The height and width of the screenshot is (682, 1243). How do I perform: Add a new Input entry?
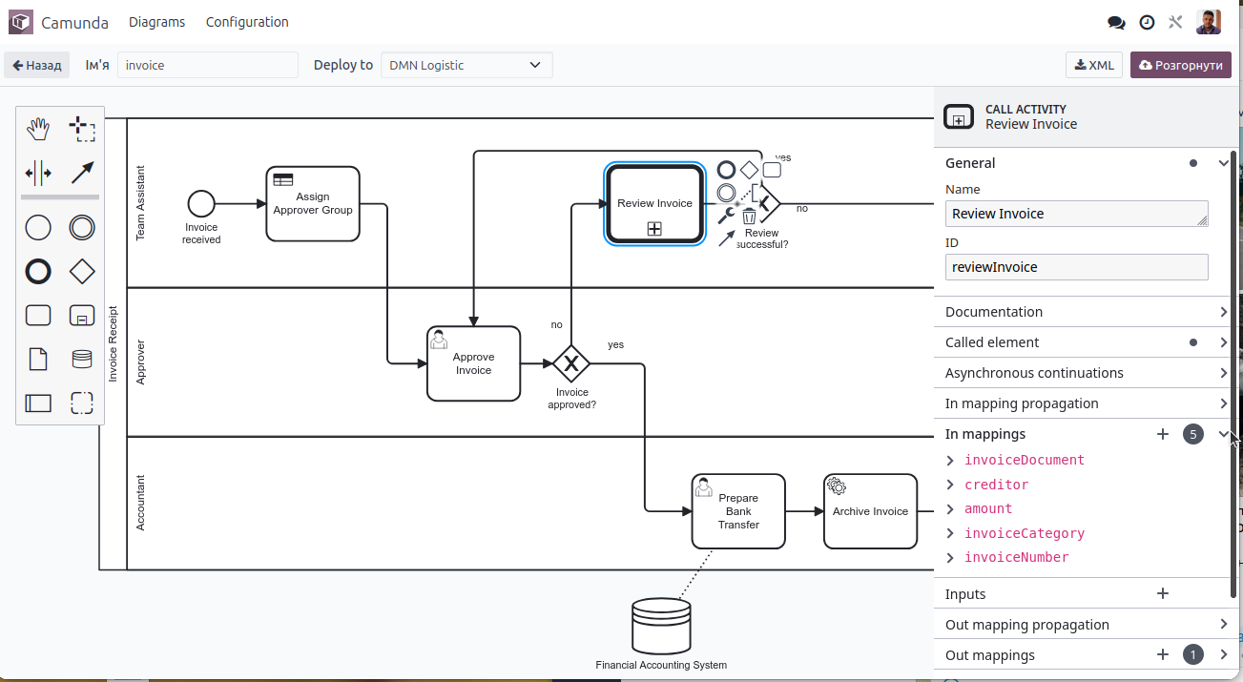1163,594
